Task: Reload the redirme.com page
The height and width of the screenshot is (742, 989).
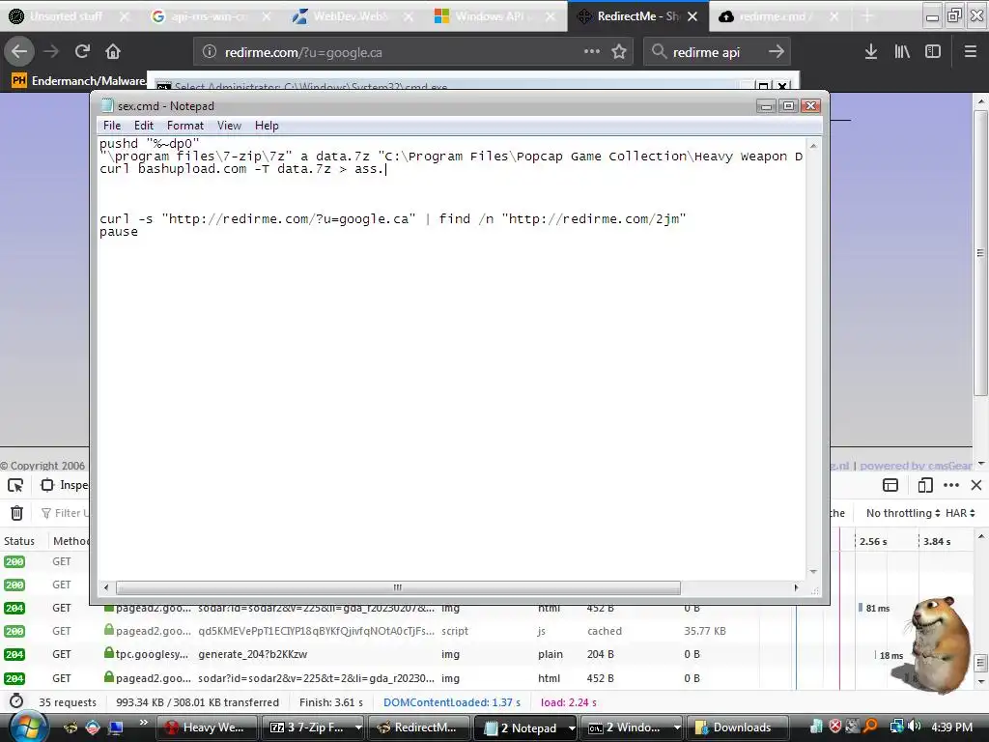Action: point(82,52)
